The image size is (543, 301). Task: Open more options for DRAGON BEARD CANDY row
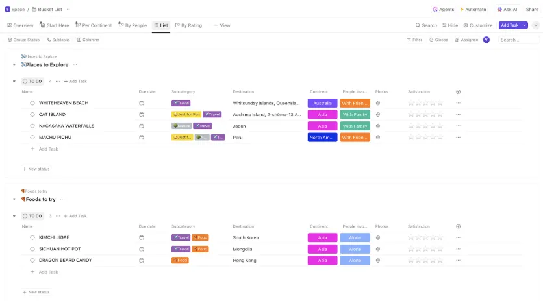pyautogui.click(x=458, y=261)
